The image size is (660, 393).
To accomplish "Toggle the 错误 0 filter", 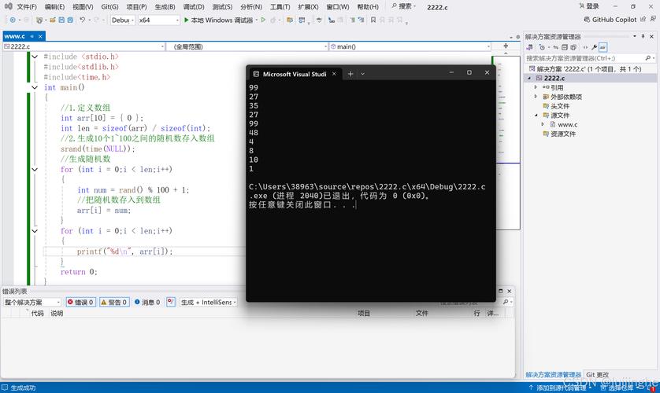I will coord(80,302).
